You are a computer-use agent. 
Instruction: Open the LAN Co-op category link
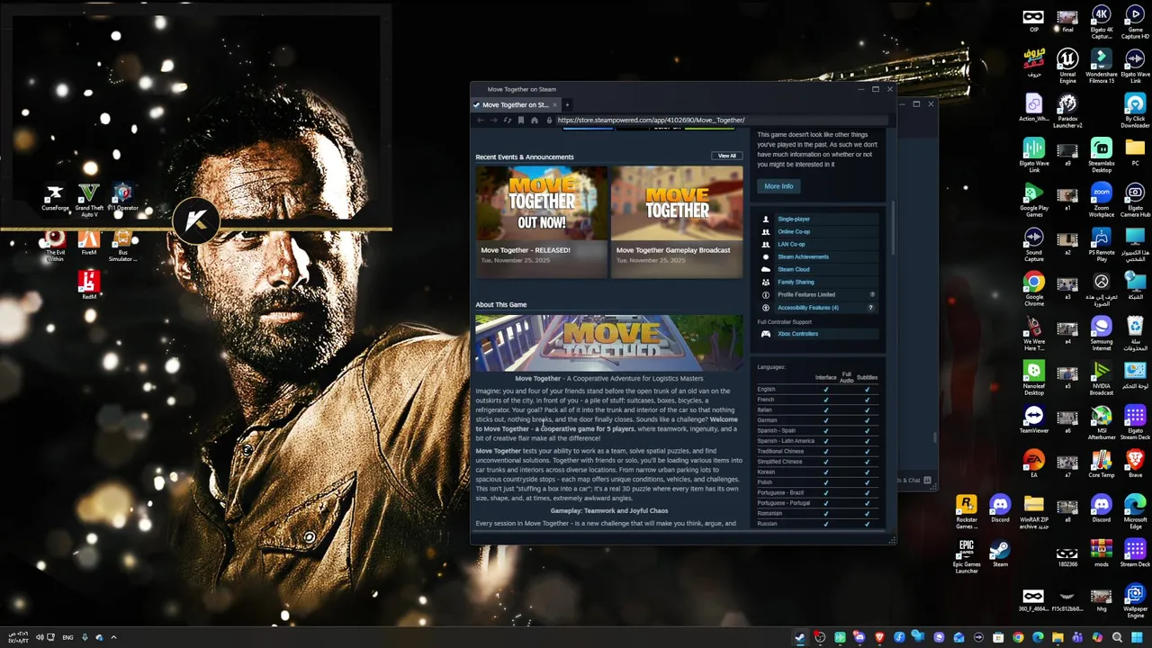[x=791, y=244]
